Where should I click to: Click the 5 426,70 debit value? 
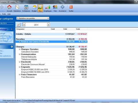(x=71, y=72)
